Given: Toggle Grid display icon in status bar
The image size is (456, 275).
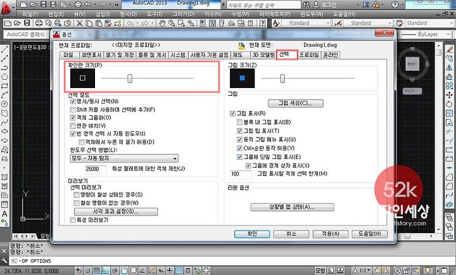Looking at the screenshot, I should [x=97, y=271].
